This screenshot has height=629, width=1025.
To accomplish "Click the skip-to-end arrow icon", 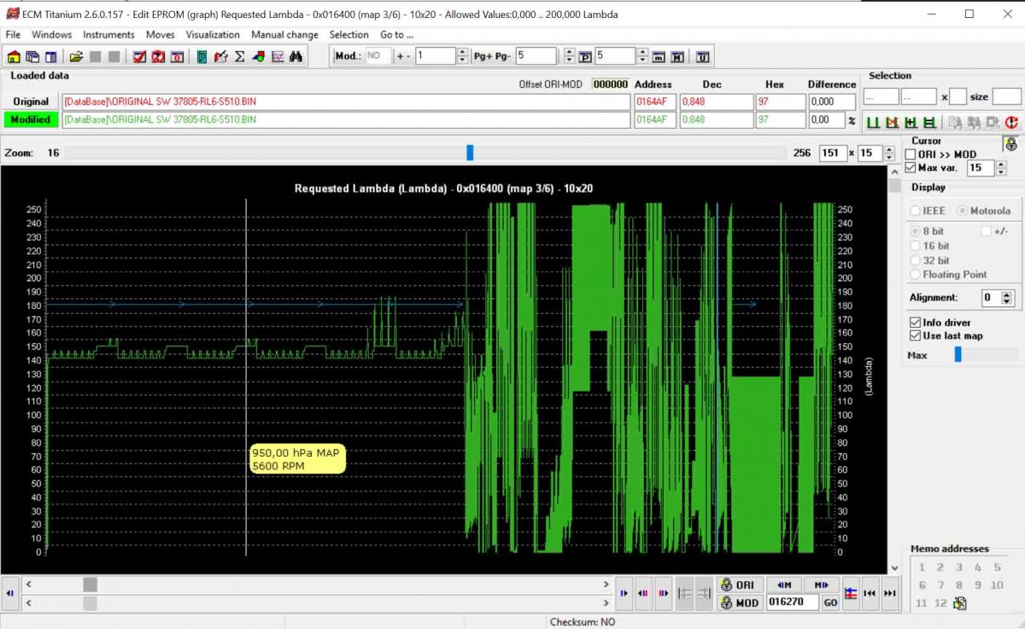I will (889, 593).
